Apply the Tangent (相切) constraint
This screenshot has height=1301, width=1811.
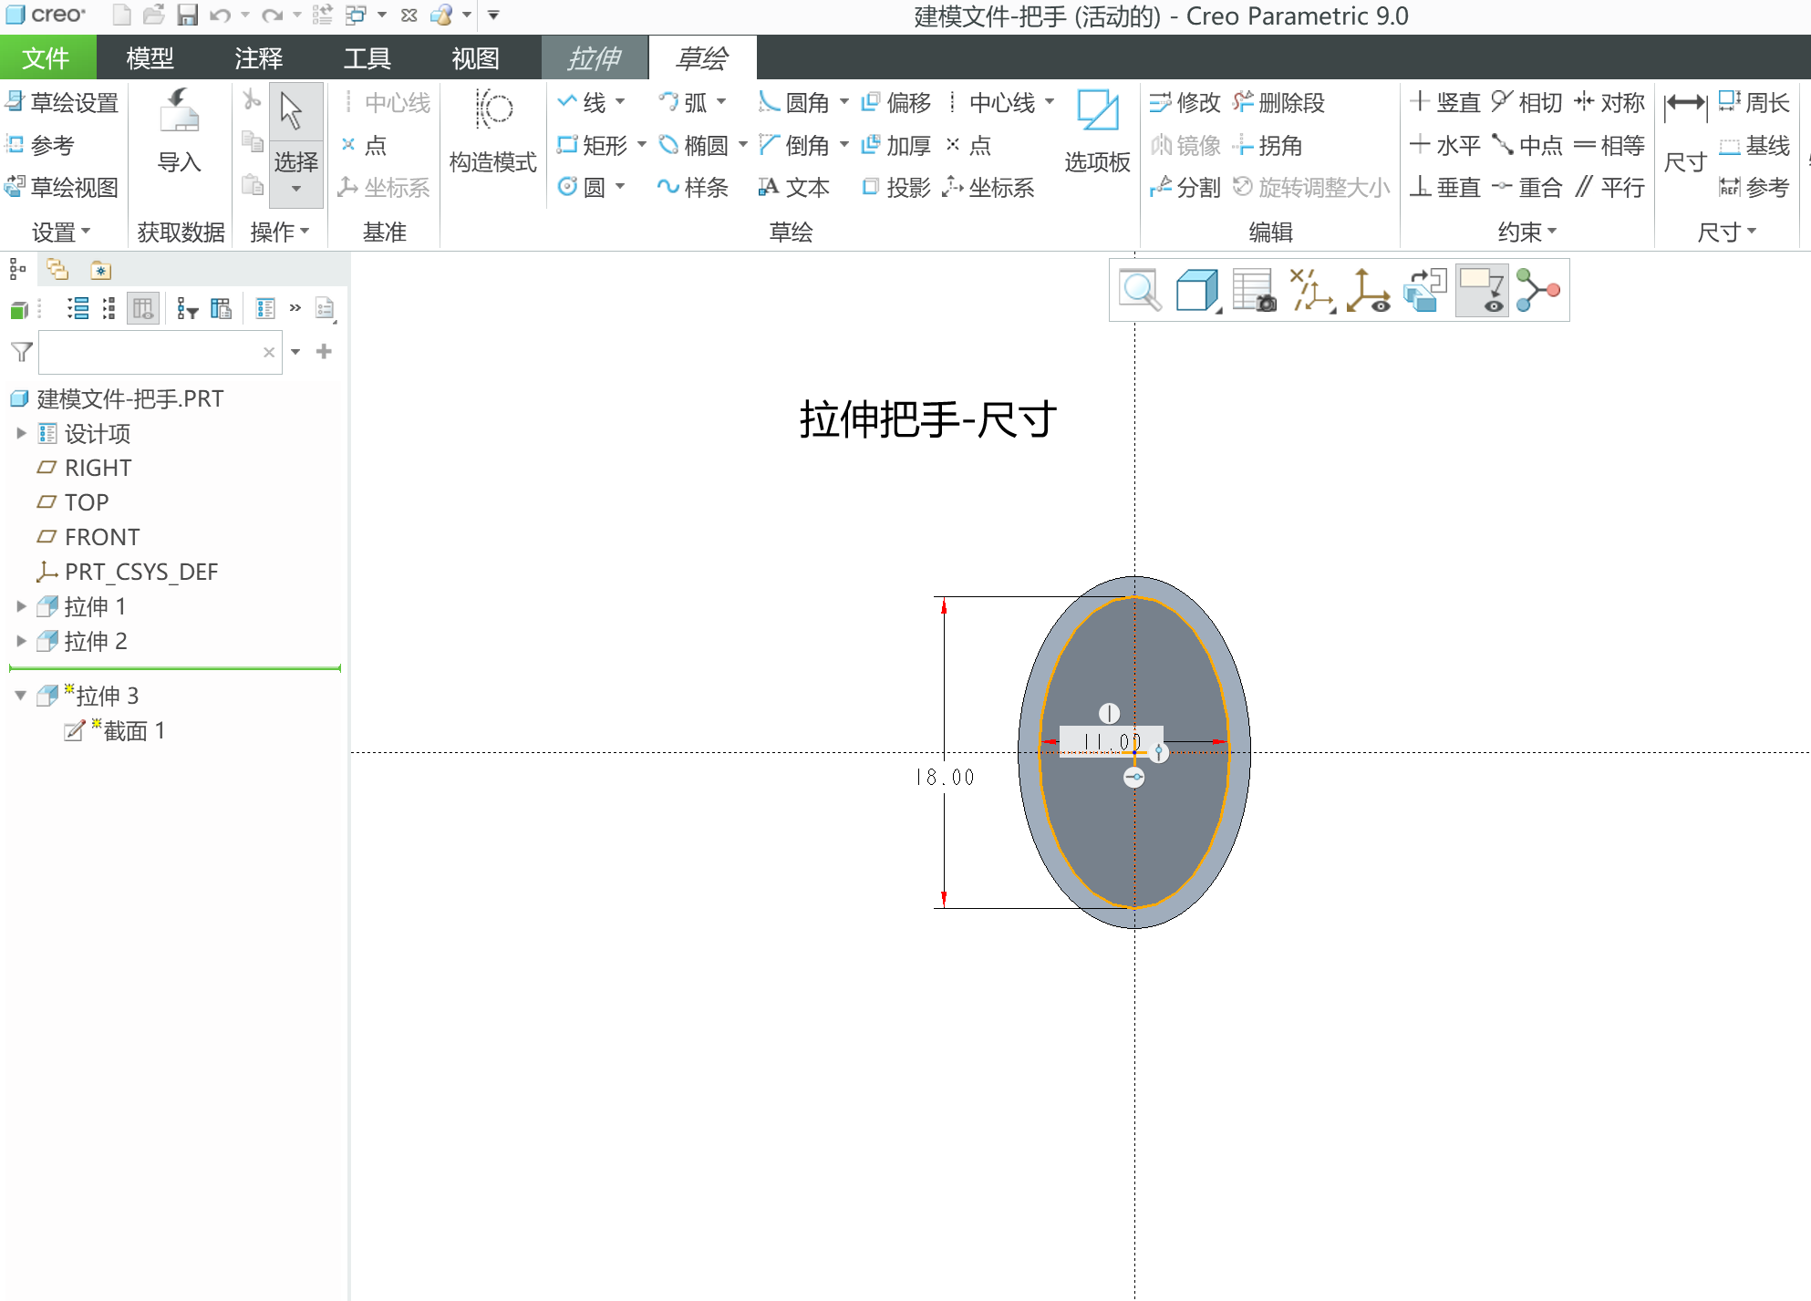tap(1527, 102)
